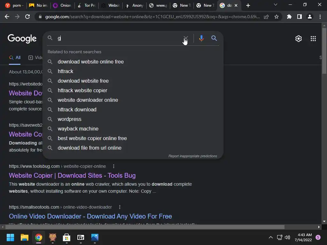This screenshot has width=327, height=245.
Task: Select the 'wordpress' suggestion
Action: pos(133,119)
